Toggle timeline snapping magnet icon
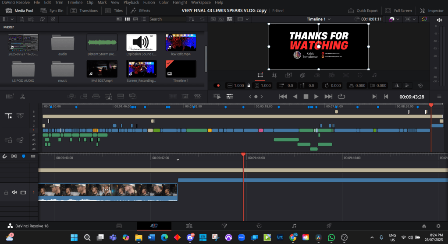The height and width of the screenshot is (244, 448). click(5, 156)
